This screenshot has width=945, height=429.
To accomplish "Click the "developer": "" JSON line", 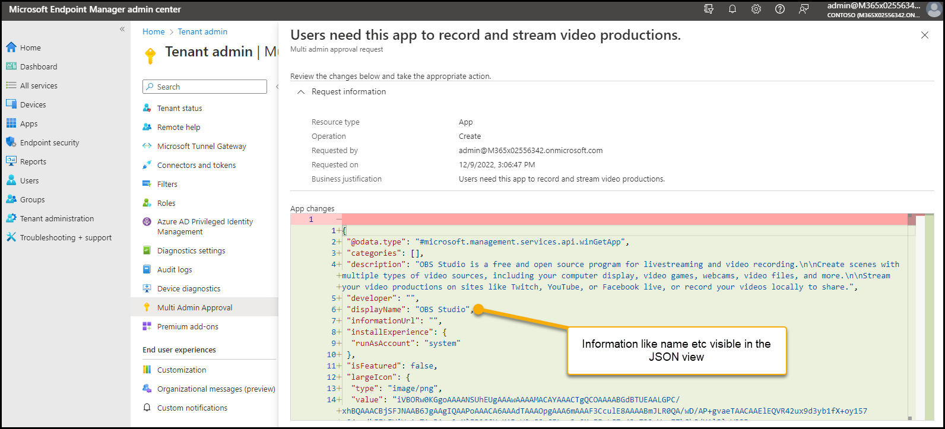I will point(382,298).
